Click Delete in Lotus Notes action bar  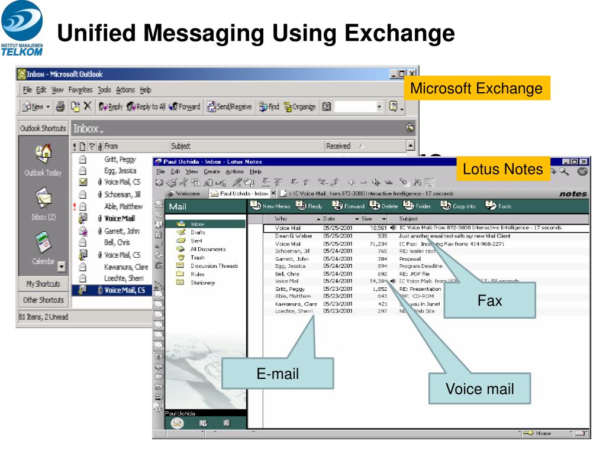pyautogui.click(x=383, y=206)
